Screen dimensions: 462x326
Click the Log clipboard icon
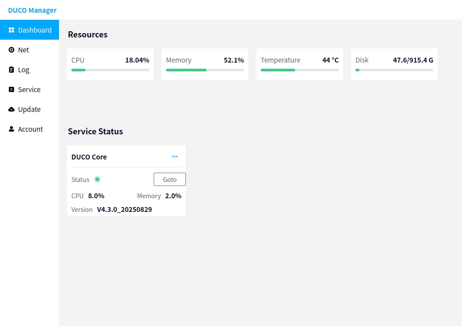tap(11, 70)
